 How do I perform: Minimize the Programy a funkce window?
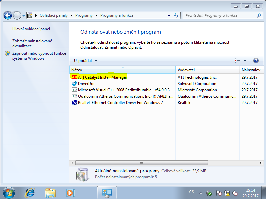point(236,6)
